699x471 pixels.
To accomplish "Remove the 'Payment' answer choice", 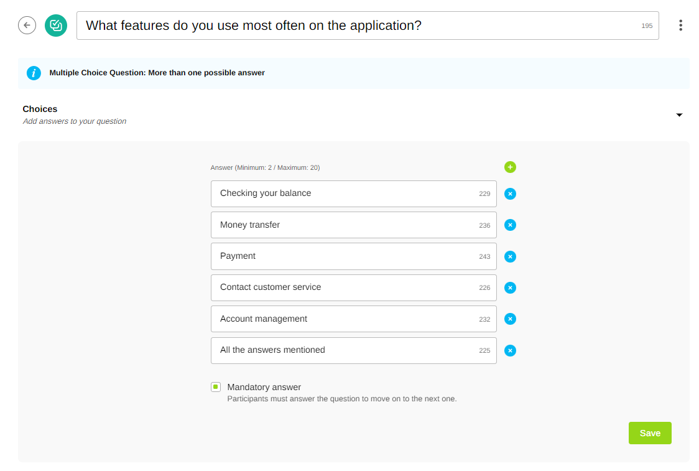I will click(510, 256).
